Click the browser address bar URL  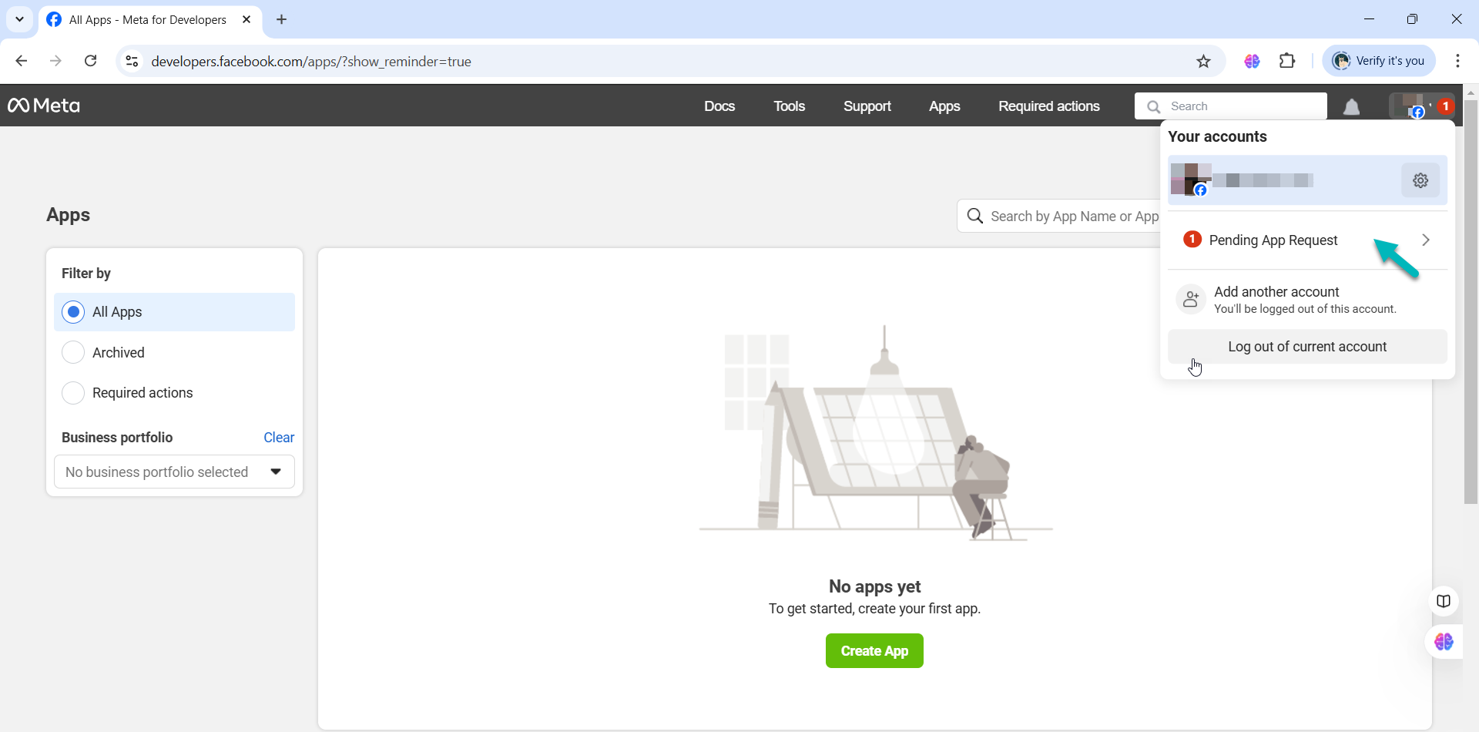point(311,61)
